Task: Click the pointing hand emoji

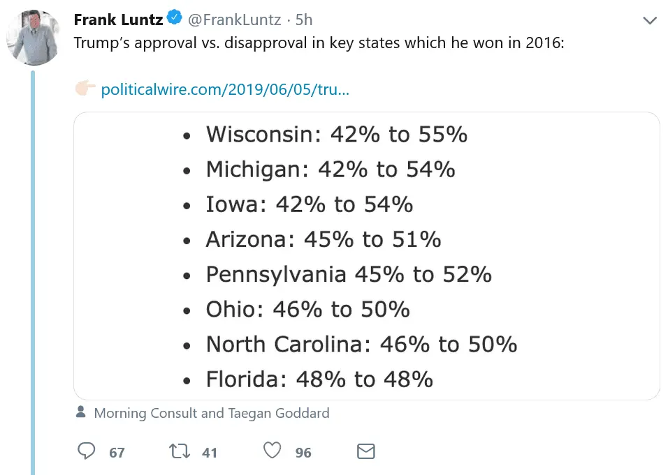Action: click(x=85, y=89)
